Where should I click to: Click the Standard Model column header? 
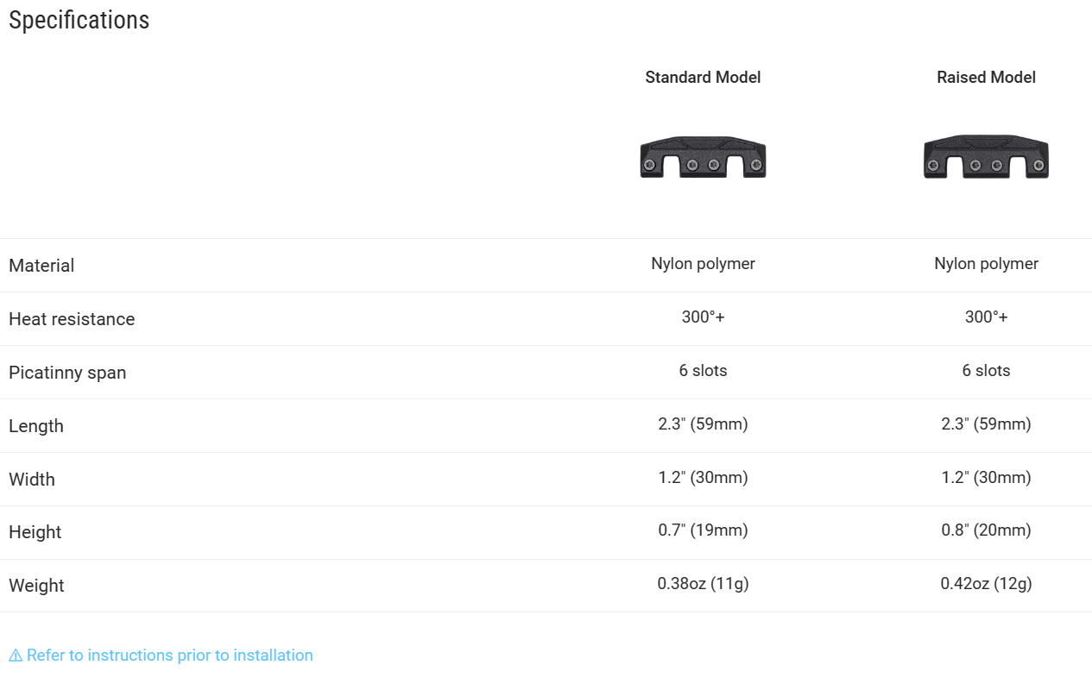(x=703, y=78)
